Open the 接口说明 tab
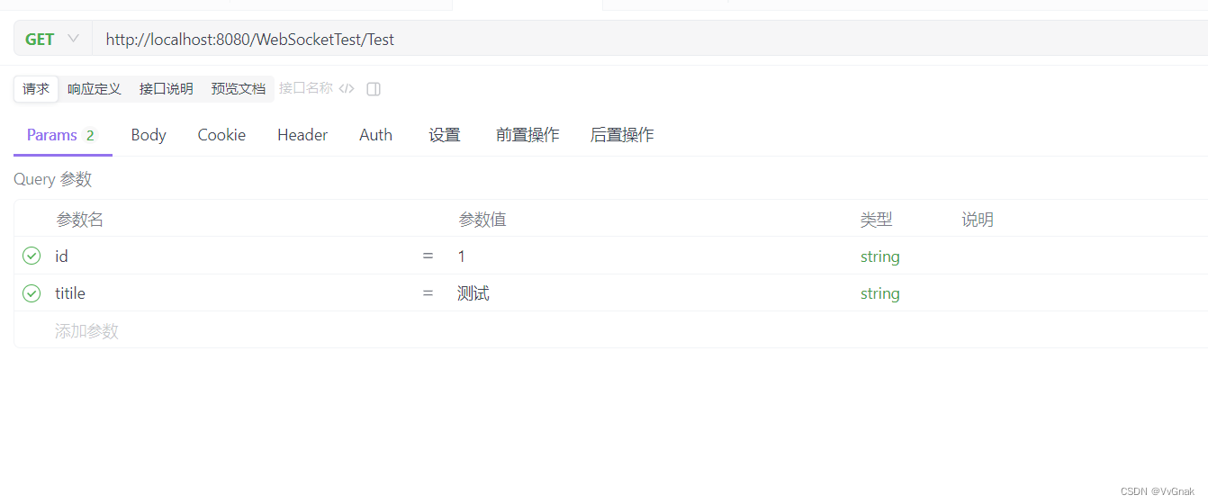 click(x=167, y=88)
